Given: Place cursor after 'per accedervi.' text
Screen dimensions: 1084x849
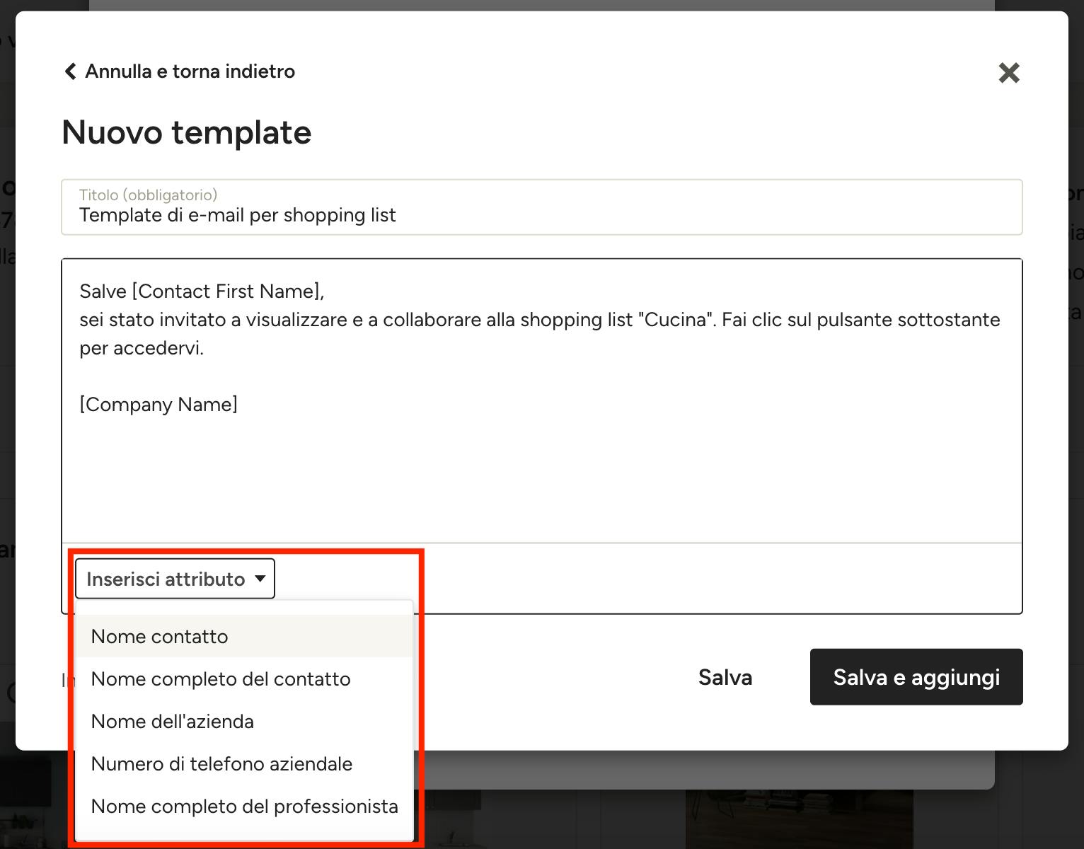Looking at the screenshot, I should (x=205, y=348).
